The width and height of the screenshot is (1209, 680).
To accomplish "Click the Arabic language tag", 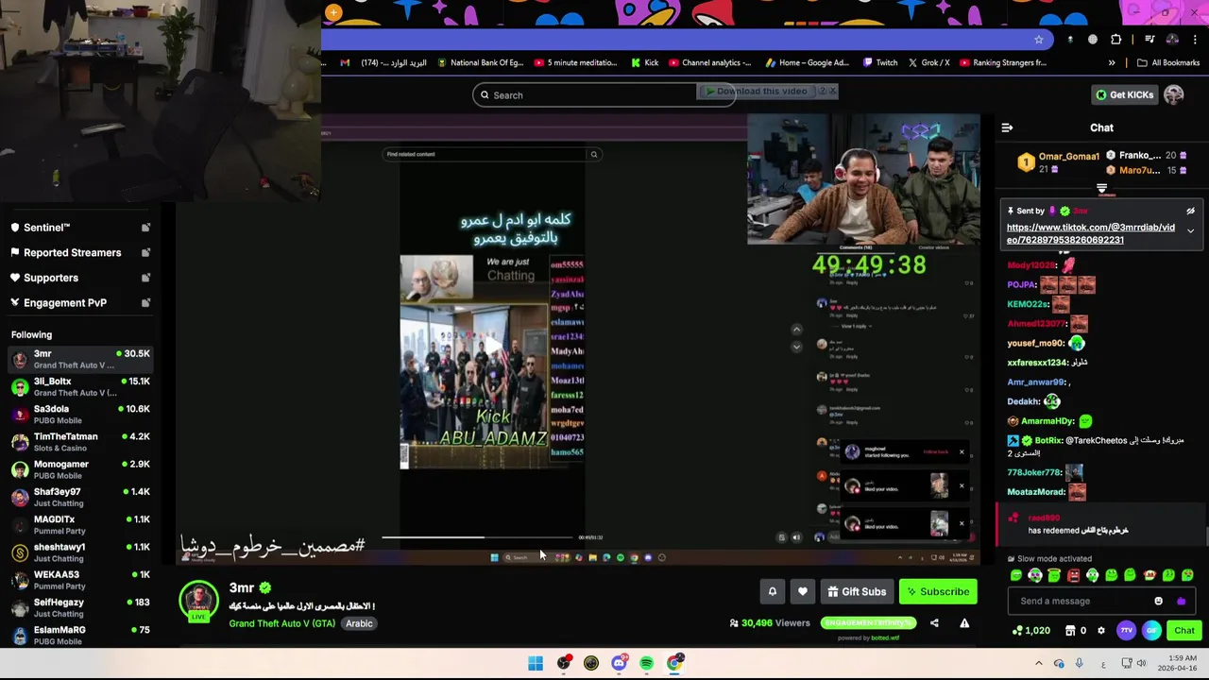I will click(x=359, y=623).
